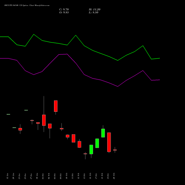This screenshot has width=185, height=185.
Task: Click the red candle for 12 Feb
Action: [x=80, y=144]
